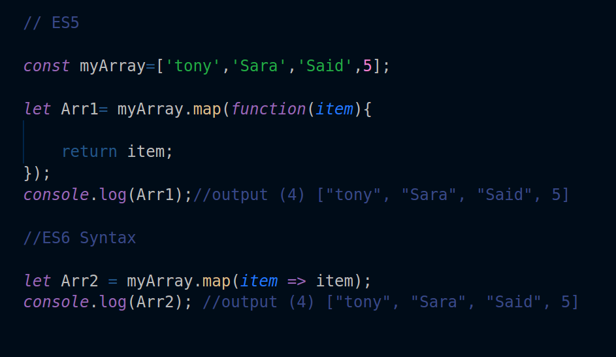Click the 'const' keyword
This screenshot has height=357, width=616.
coord(46,65)
